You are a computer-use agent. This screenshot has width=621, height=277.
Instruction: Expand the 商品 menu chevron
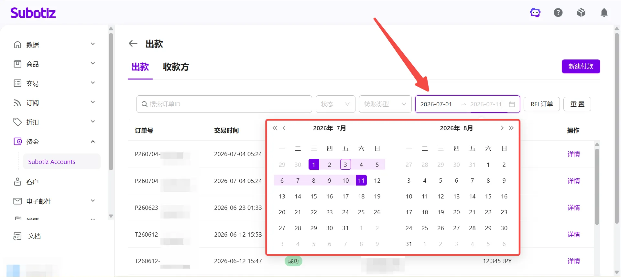coord(93,63)
